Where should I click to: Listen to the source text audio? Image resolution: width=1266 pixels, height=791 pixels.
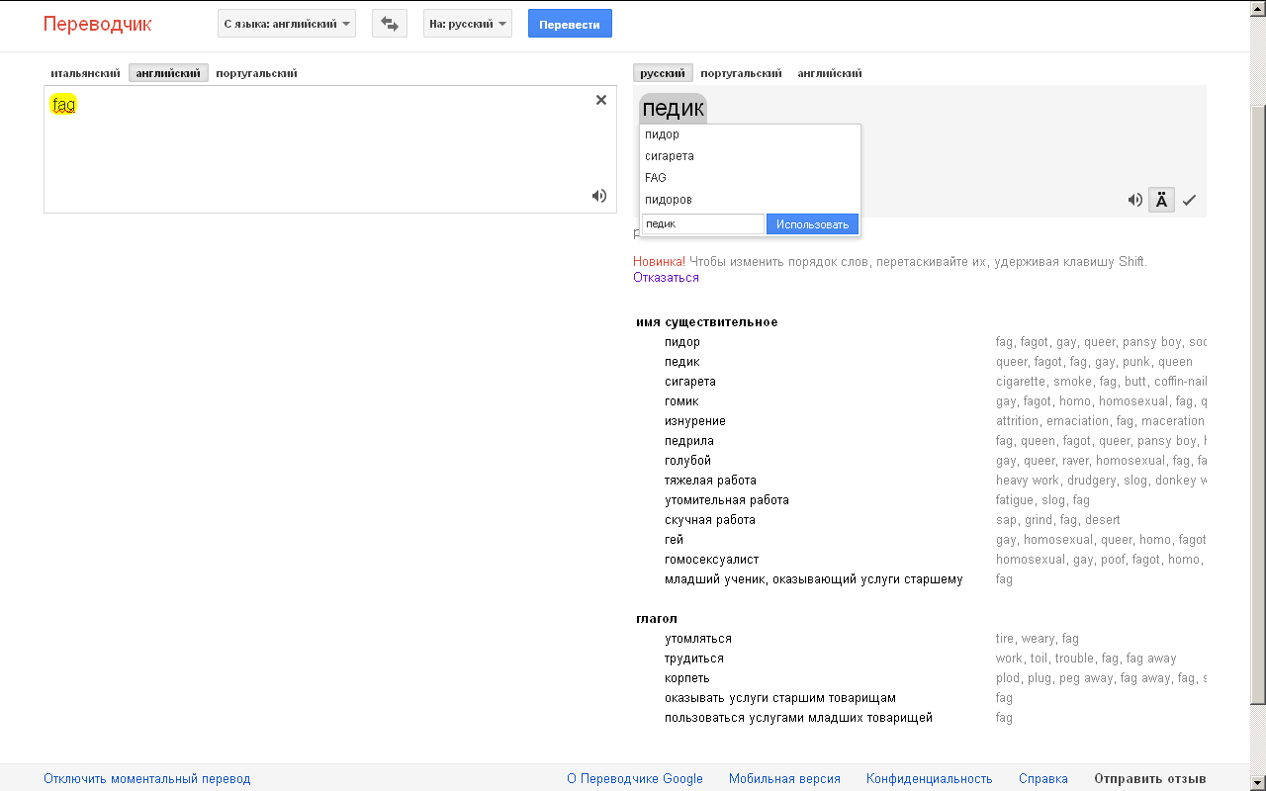coord(599,196)
